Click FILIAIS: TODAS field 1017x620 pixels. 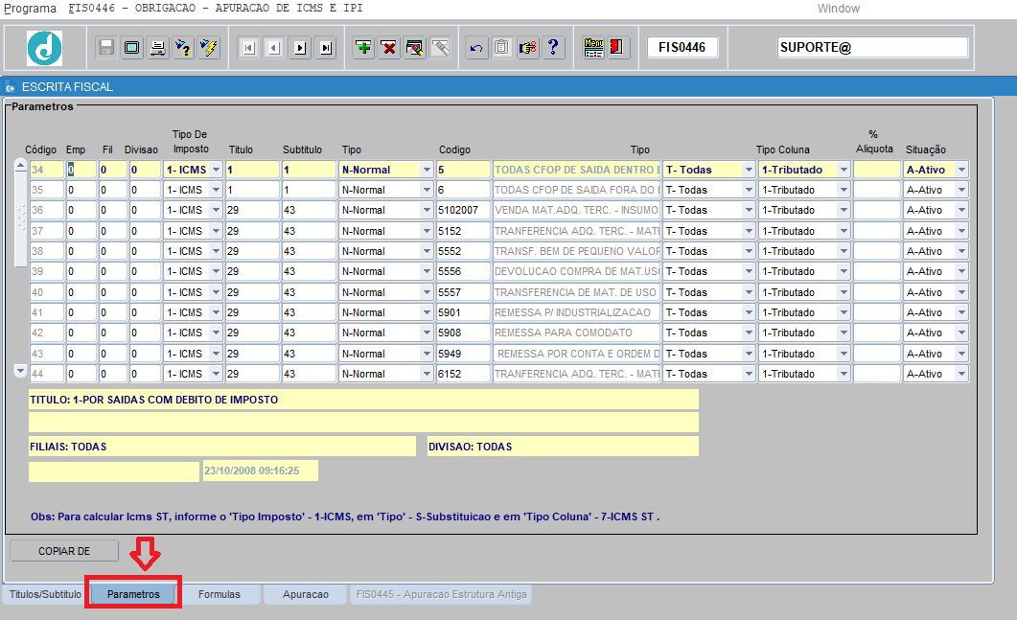pyautogui.click(x=221, y=447)
